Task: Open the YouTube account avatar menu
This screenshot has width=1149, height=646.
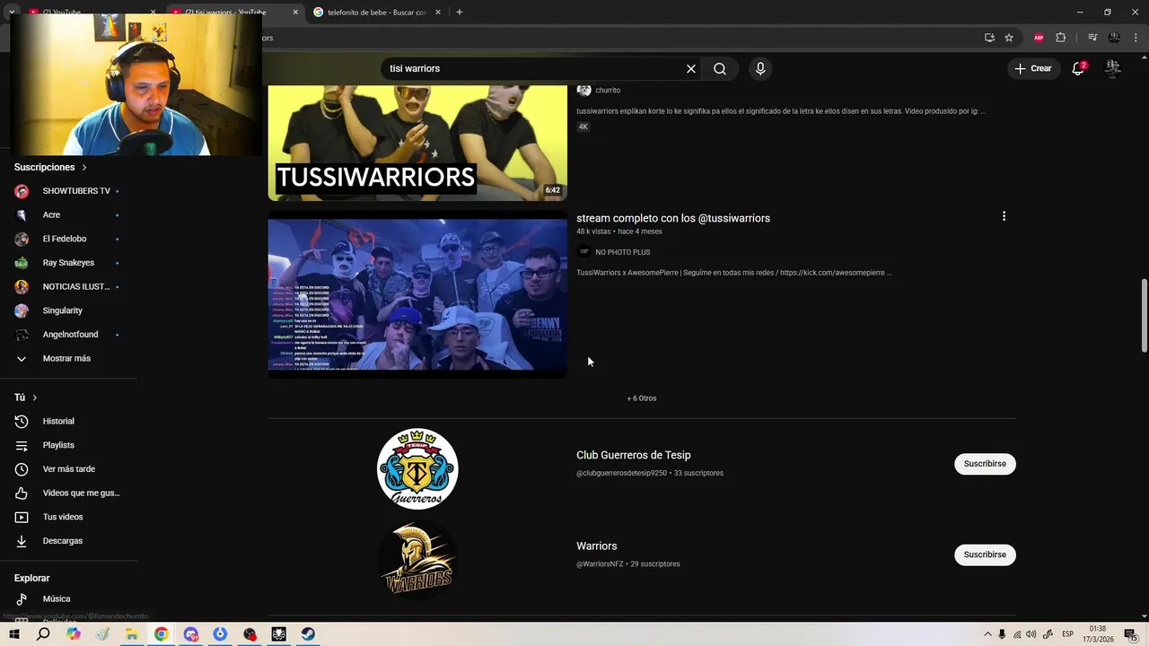Action: click(1113, 68)
